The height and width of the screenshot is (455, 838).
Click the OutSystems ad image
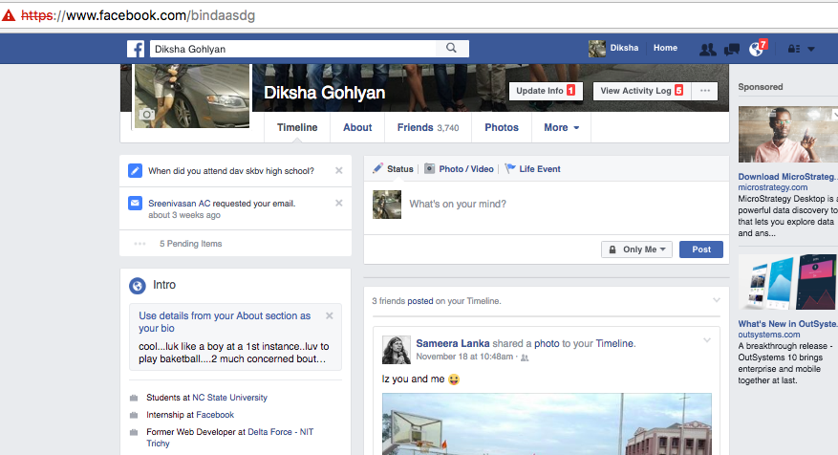(787, 282)
